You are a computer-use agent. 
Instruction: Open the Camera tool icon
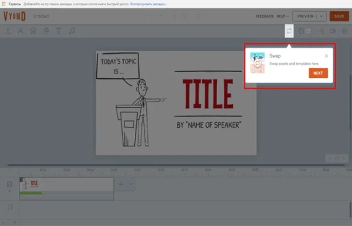point(333,31)
